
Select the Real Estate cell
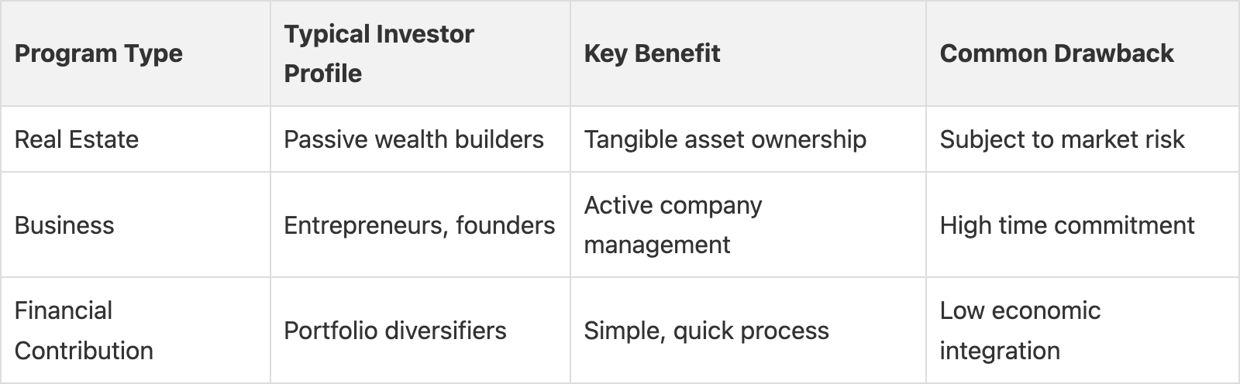[77, 139]
